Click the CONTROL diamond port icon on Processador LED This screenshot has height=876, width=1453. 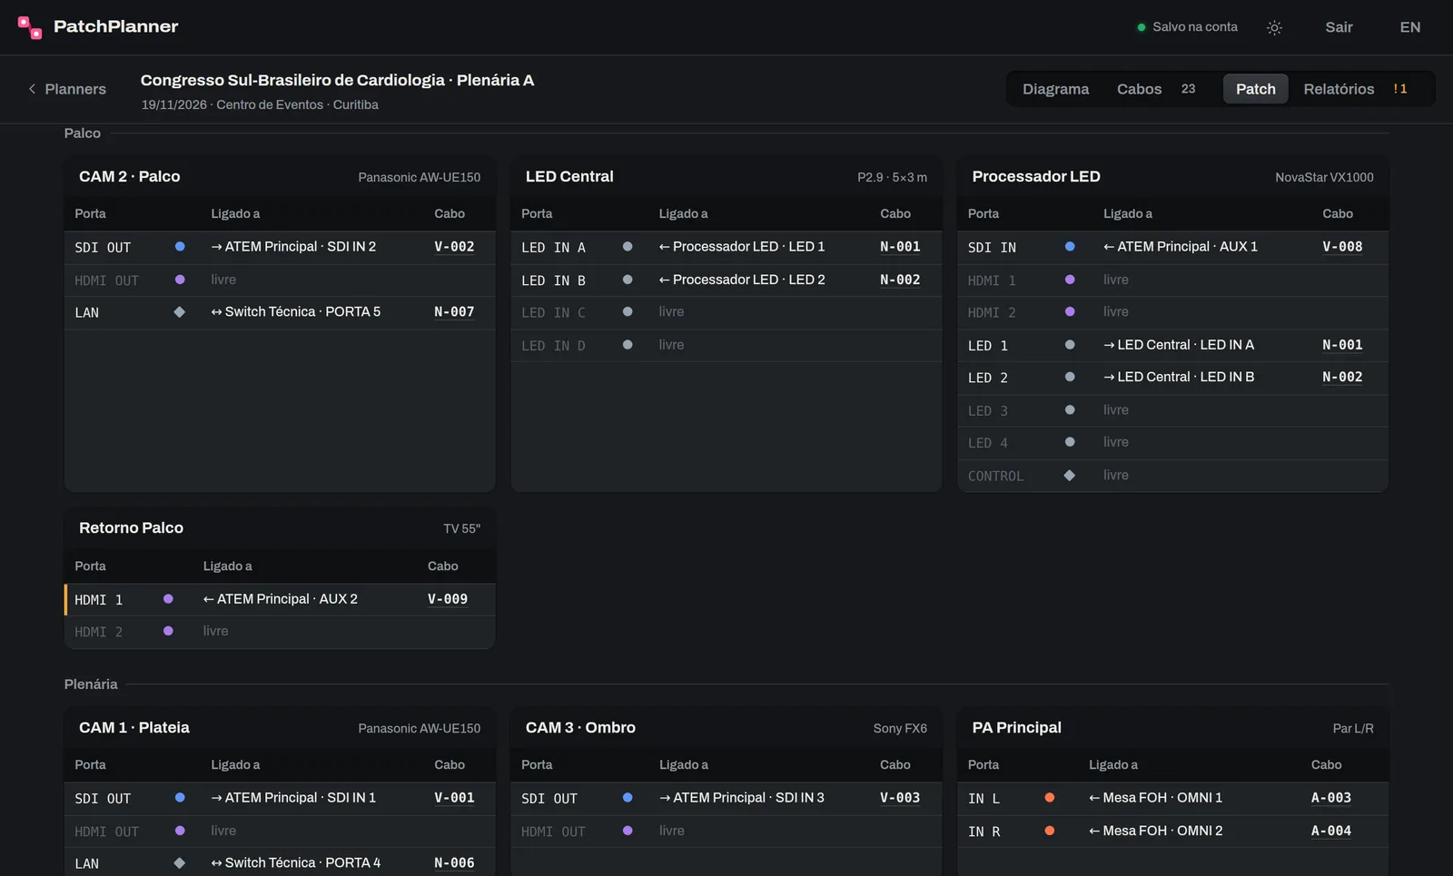1070,475
